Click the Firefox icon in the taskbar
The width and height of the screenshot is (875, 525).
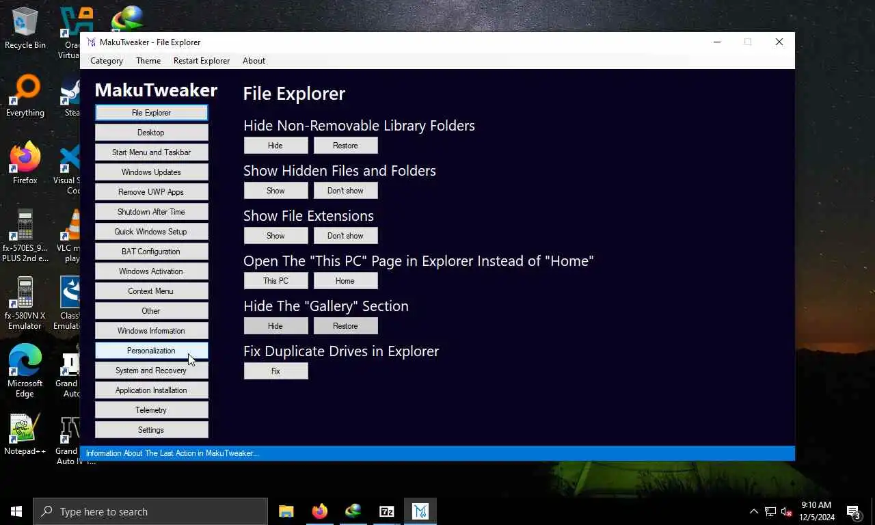[319, 511]
